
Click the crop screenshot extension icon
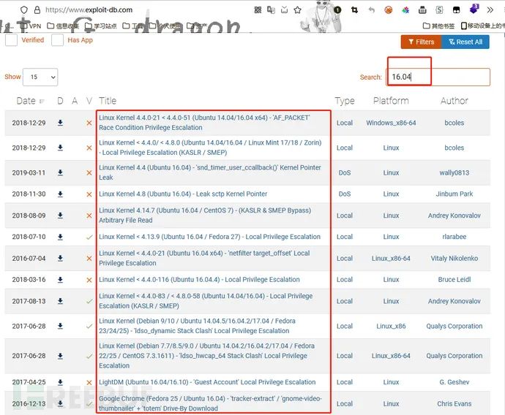[354, 10]
